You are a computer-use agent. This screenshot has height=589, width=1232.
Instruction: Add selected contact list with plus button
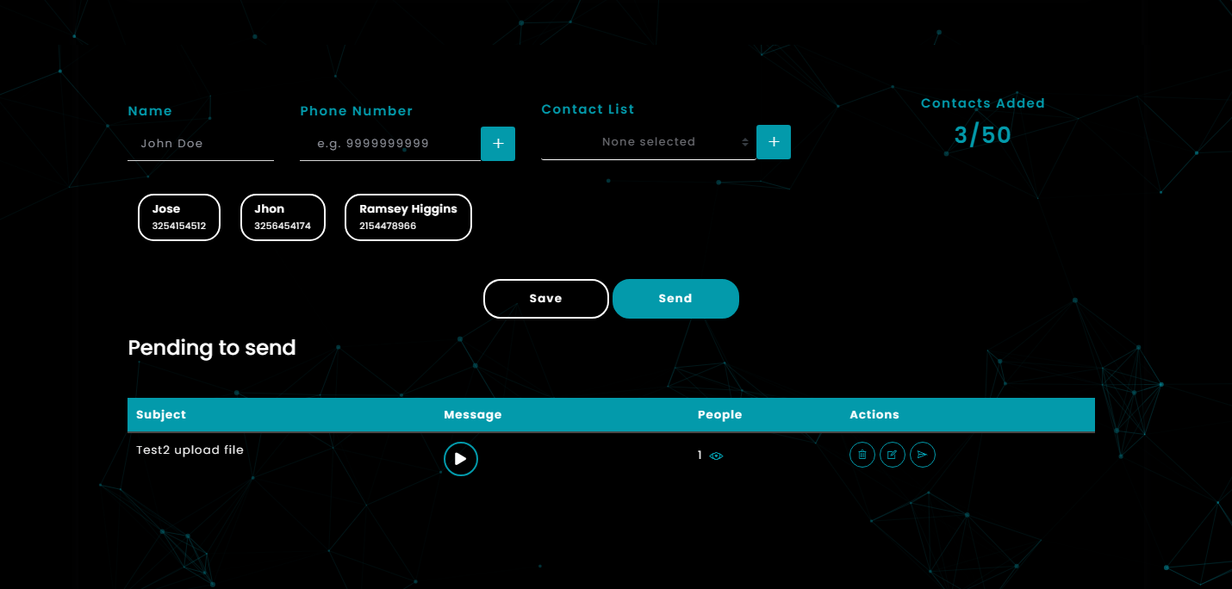click(774, 142)
